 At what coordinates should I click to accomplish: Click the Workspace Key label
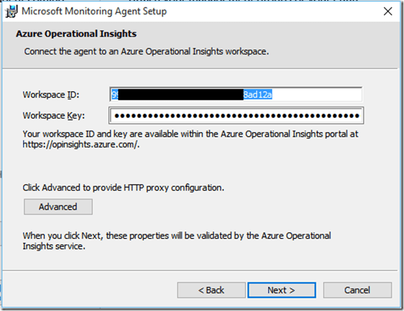point(54,116)
